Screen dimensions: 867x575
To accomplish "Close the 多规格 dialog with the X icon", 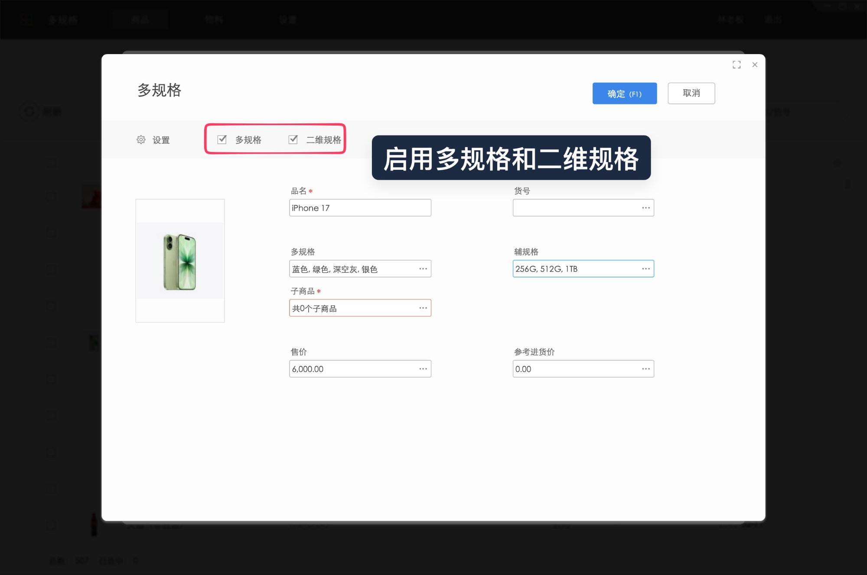I will coord(755,65).
